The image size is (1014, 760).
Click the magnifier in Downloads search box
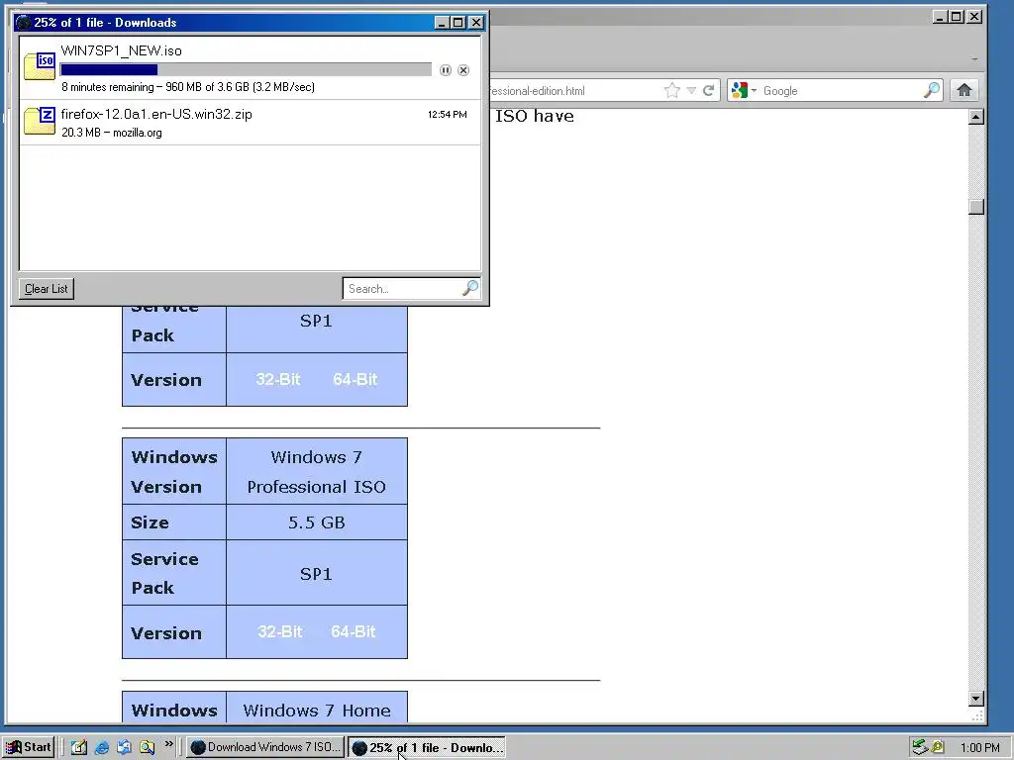click(470, 288)
